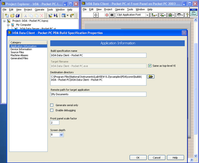The height and width of the screenshot is (163, 199).
Task: Click the Help button in the properties dialog
Action: click(x=175, y=158)
